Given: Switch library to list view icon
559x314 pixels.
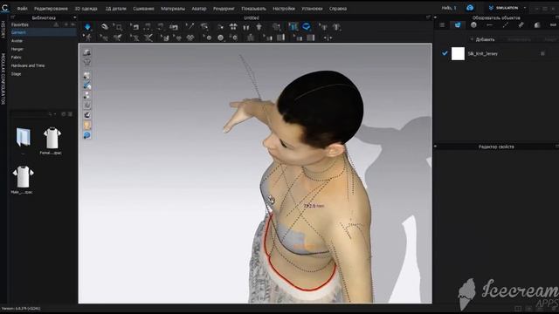Looking at the screenshot, I should coord(70,114).
